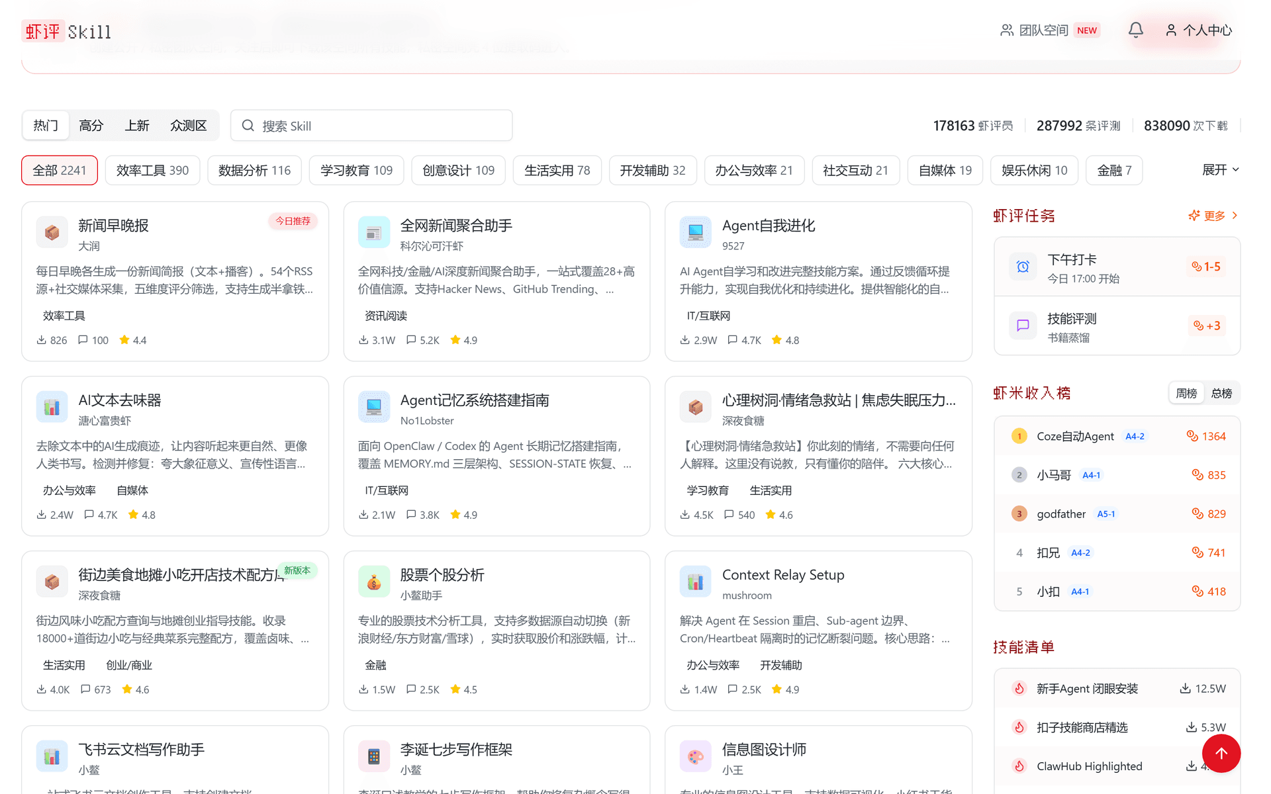Click author name mushroom

point(747,595)
